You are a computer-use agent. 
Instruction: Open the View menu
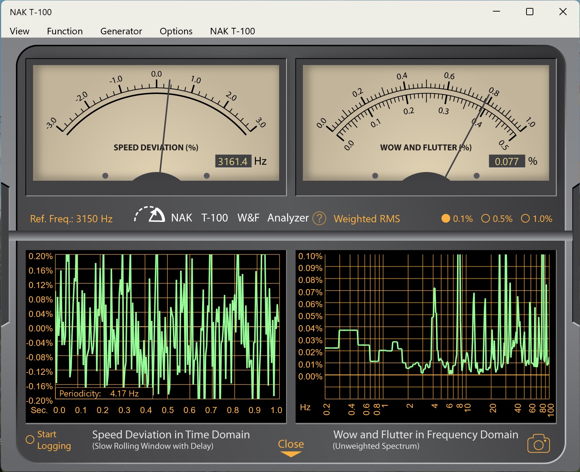point(20,31)
